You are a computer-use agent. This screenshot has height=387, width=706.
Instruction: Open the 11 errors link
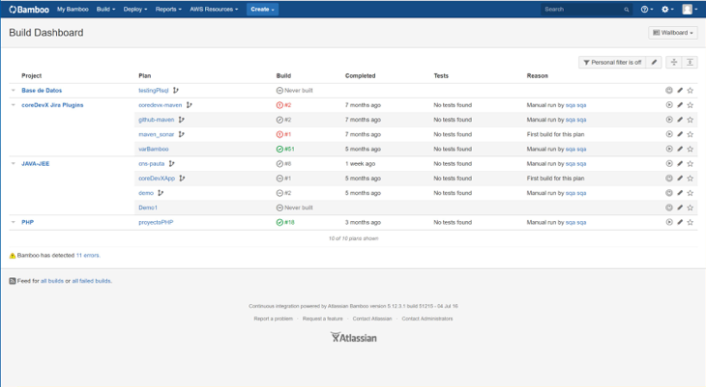88,256
